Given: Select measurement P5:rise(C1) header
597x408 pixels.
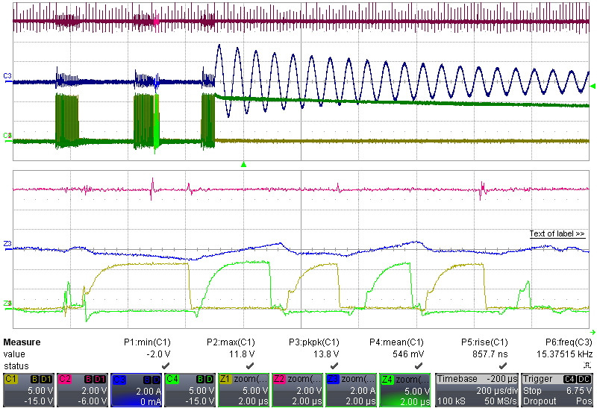Looking at the screenshot, I should pyautogui.click(x=484, y=342).
